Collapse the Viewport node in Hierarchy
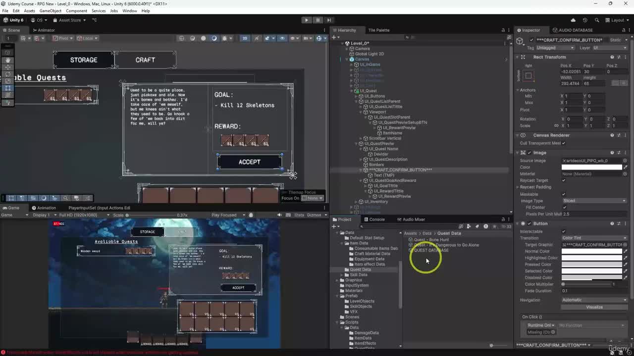This screenshot has height=356, width=634. 361,112
